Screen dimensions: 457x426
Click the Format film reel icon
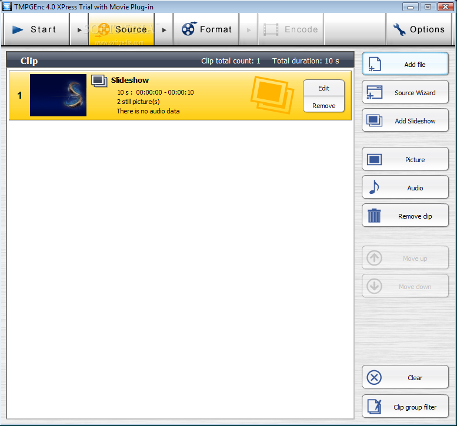click(x=189, y=29)
